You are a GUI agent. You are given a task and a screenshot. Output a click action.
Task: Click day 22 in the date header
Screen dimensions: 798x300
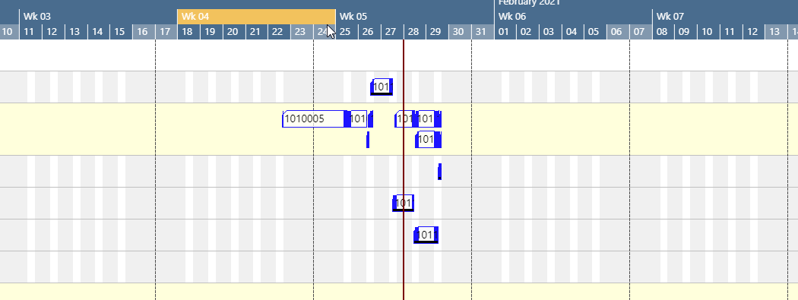(x=278, y=32)
